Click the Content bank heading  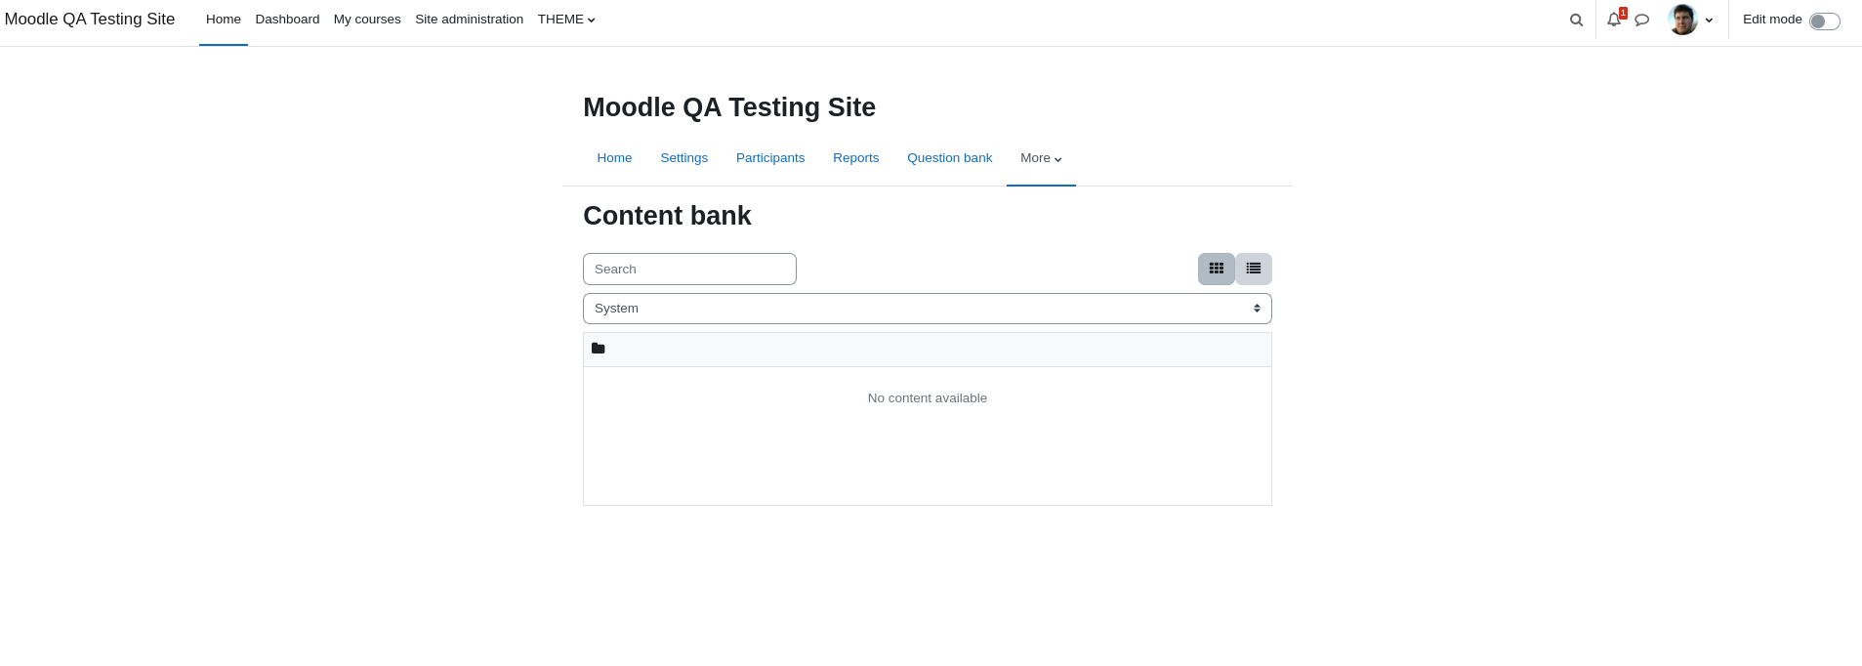667,216
